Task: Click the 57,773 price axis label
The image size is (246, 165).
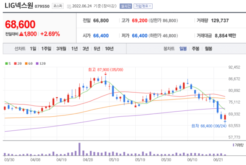Action: pyautogui.click(x=234, y=137)
